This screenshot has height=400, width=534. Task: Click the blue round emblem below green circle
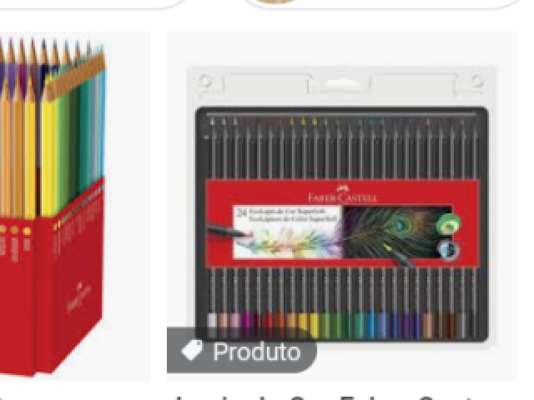(x=448, y=249)
